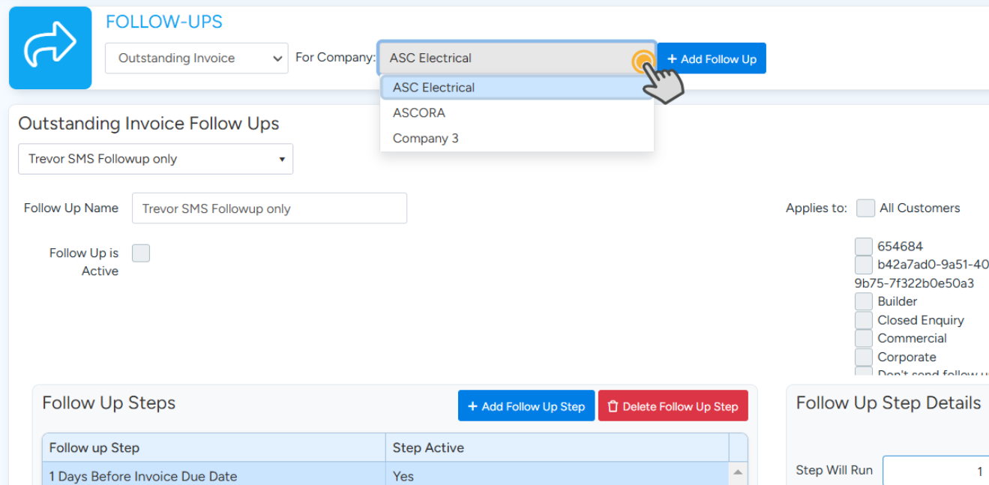989x485 pixels.
Task: Check the Builder customer type box
Action: 864,301
